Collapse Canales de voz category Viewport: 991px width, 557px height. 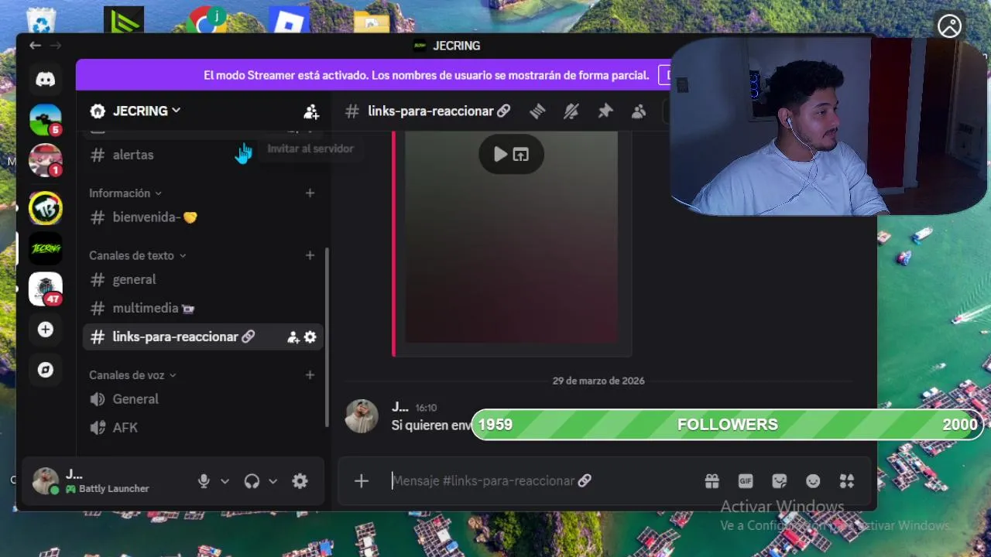coord(132,375)
